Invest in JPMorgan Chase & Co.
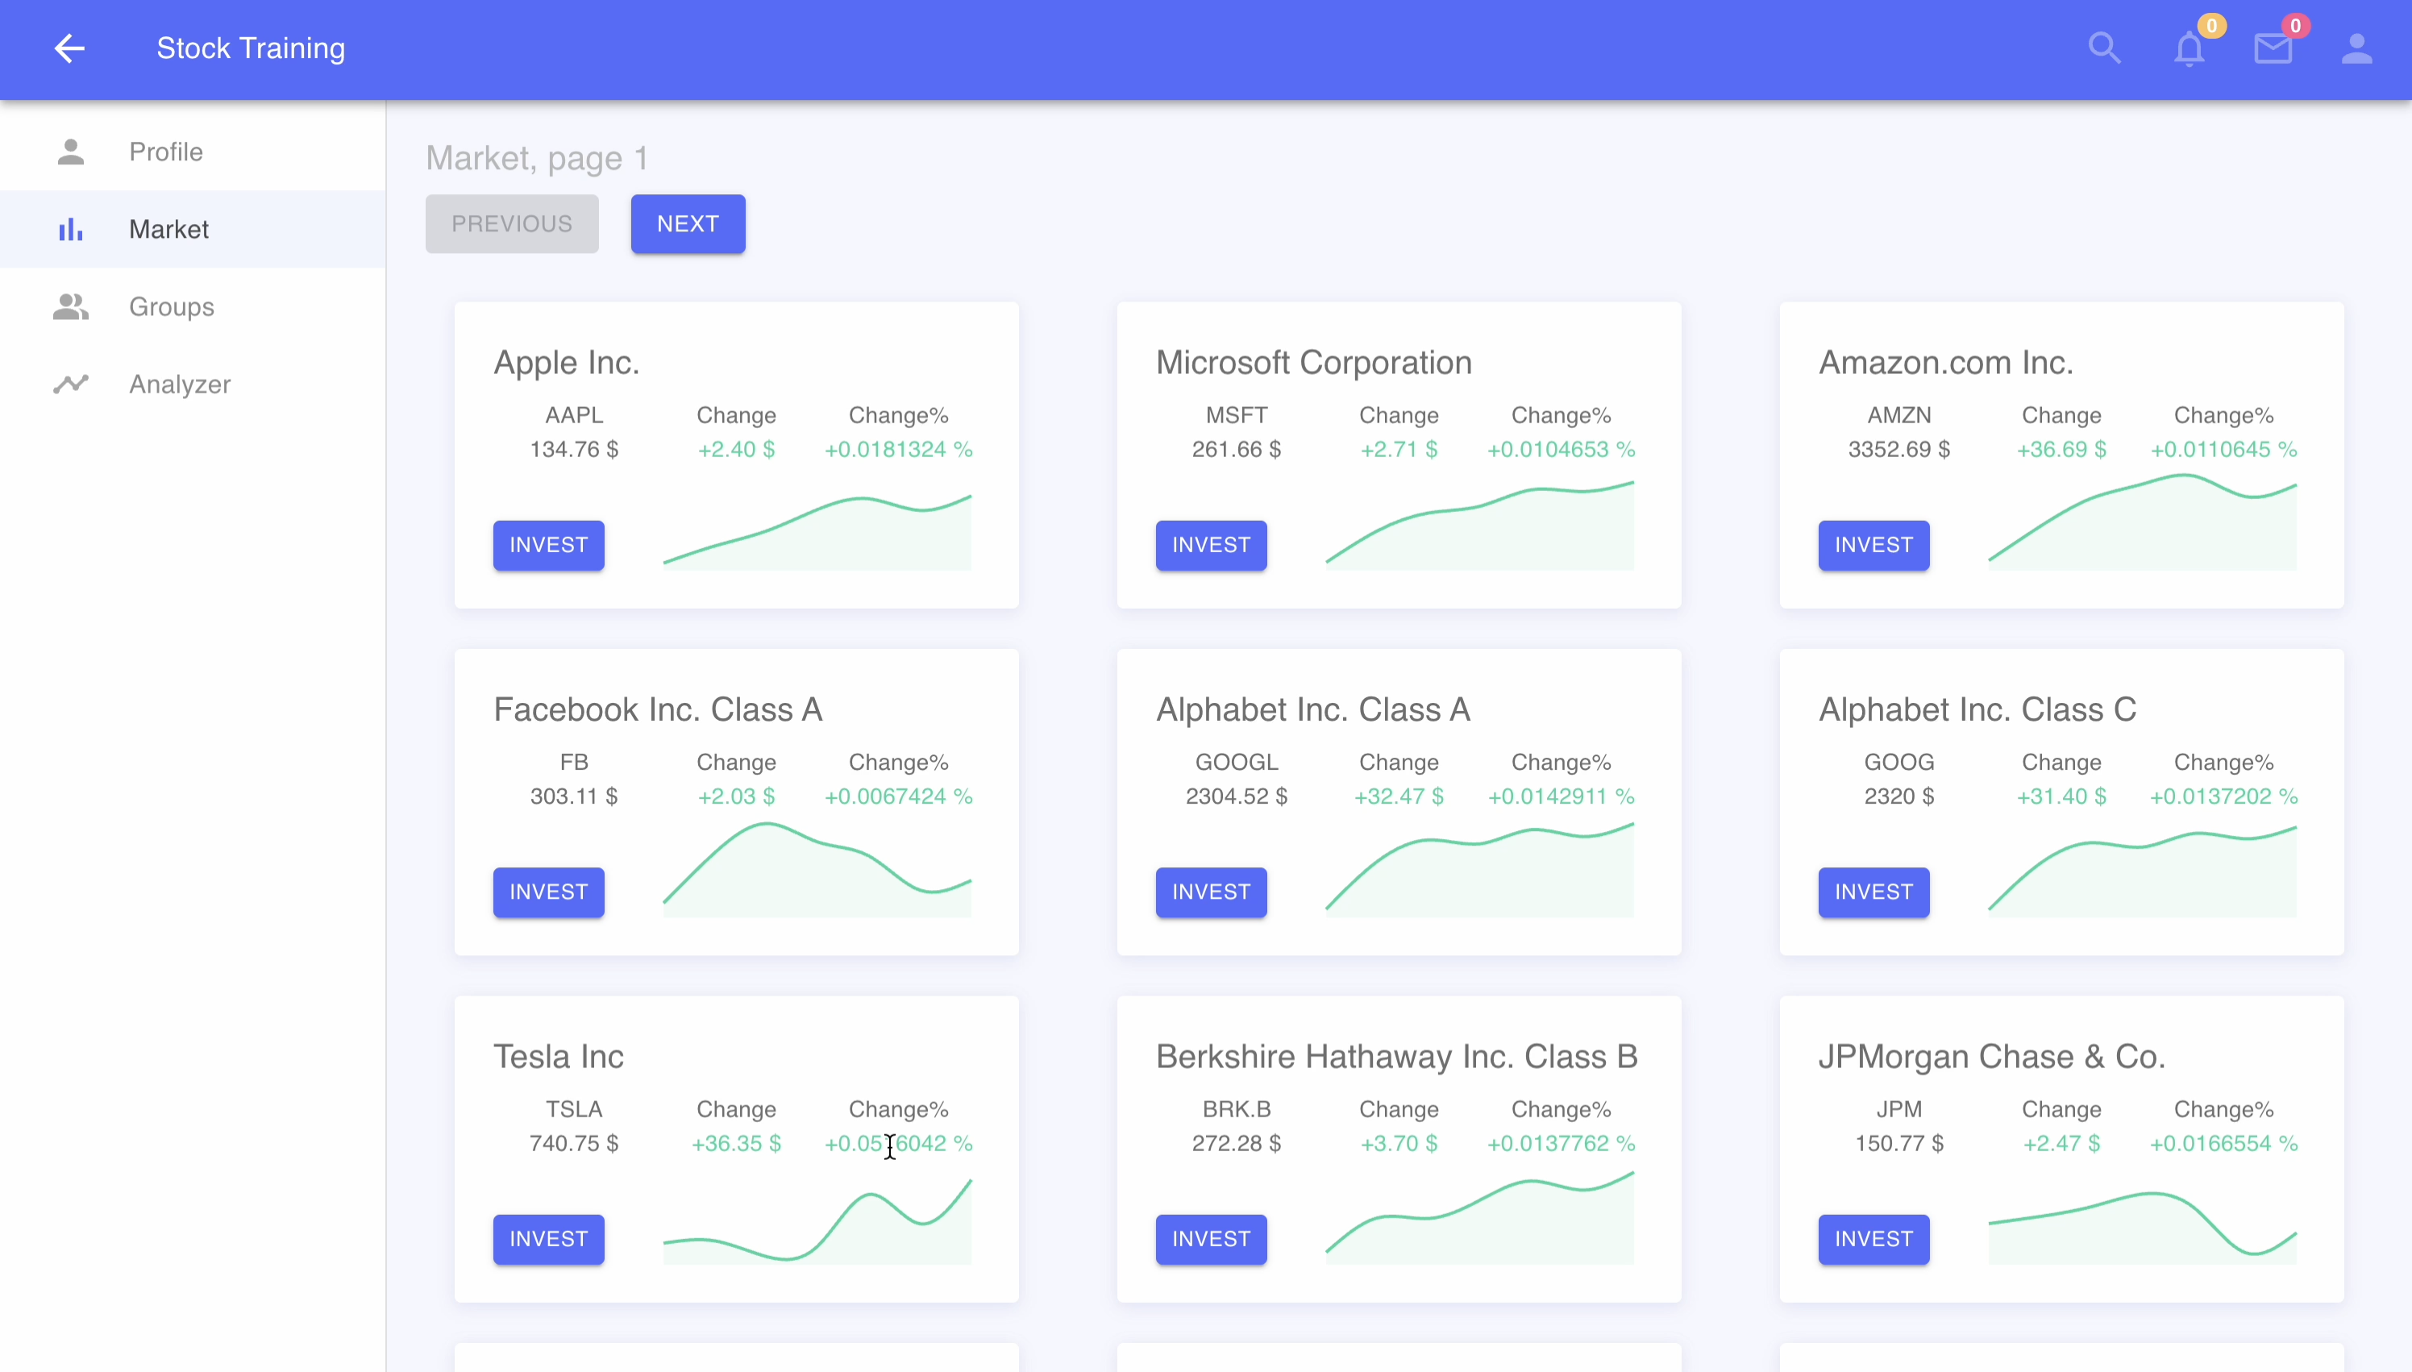This screenshot has height=1372, width=2412. point(1873,1238)
